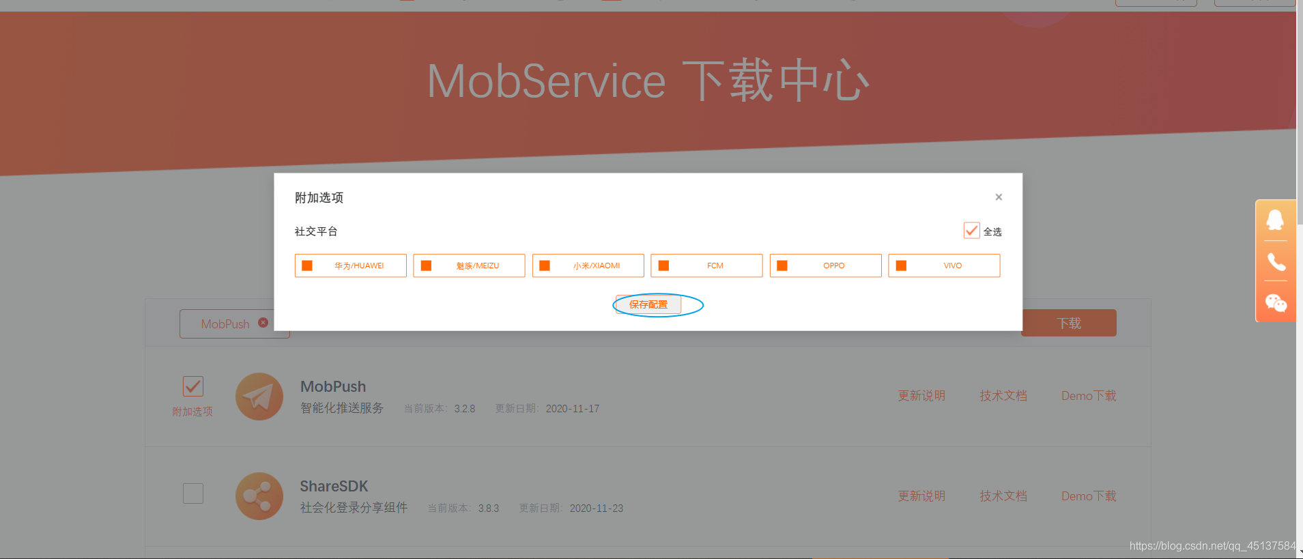This screenshot has width=1303, height=559.
Task: Open ShareSDK Demo下载 link
Action: click(1089, 496)
